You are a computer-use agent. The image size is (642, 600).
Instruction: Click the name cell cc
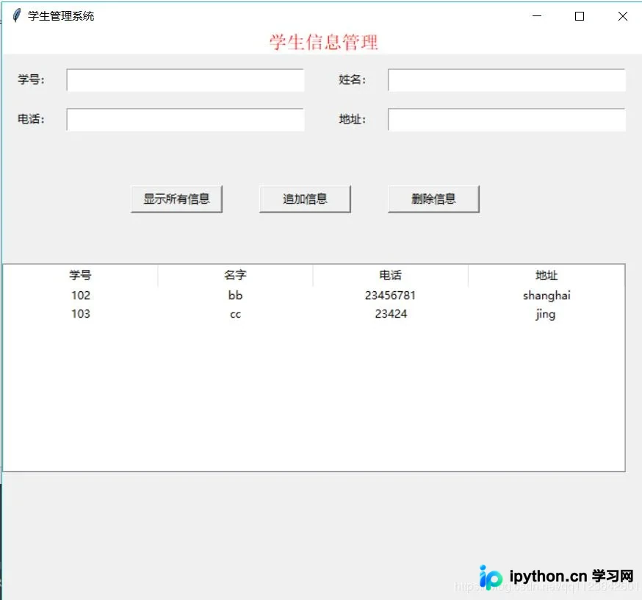pos(236,315)
